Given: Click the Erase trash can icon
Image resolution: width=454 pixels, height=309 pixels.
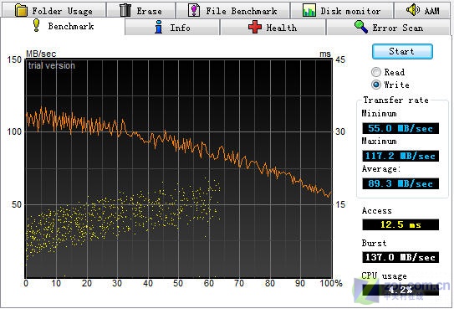Looking at the screenshot, I should 125,10.
